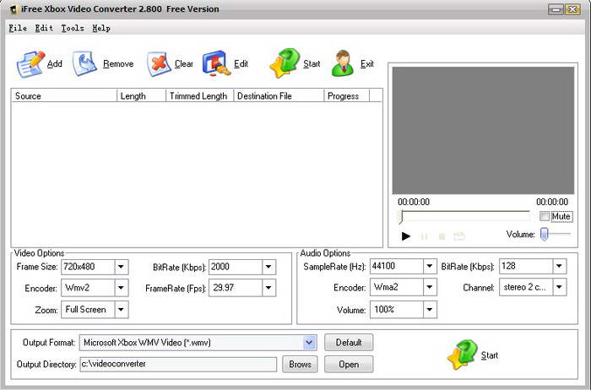Click the Add file toolbar icon
Screen dimensions: 591x390
30,64
